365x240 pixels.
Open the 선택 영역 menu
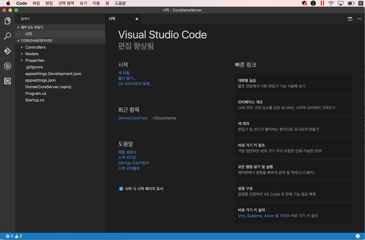66,3
